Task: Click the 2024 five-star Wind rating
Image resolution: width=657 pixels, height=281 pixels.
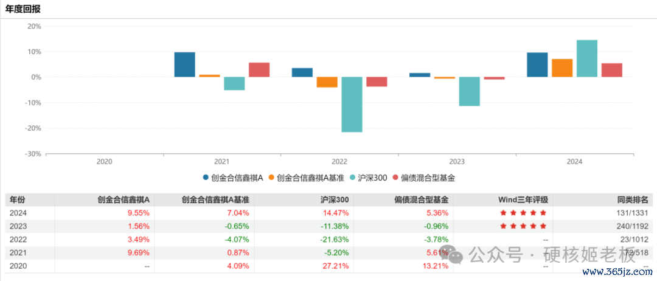Action: coord(523,213)
